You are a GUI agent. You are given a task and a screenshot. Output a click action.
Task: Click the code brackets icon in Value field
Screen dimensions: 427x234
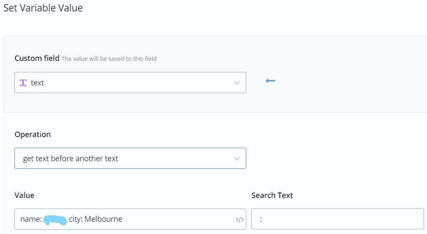point(239,220)
